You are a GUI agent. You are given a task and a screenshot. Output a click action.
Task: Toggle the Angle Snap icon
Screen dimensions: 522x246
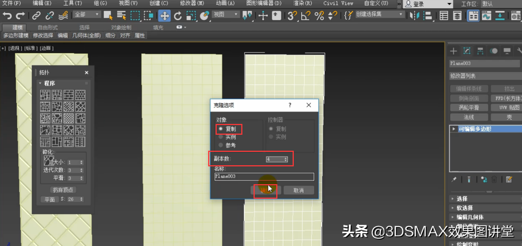pos(306,16)
